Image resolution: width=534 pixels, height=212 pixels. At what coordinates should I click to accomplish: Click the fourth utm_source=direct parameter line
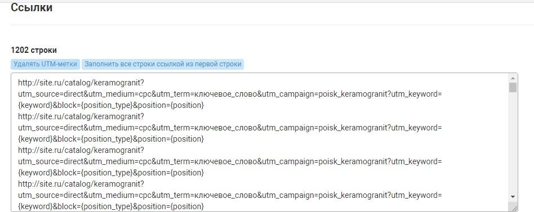(230, 195)
